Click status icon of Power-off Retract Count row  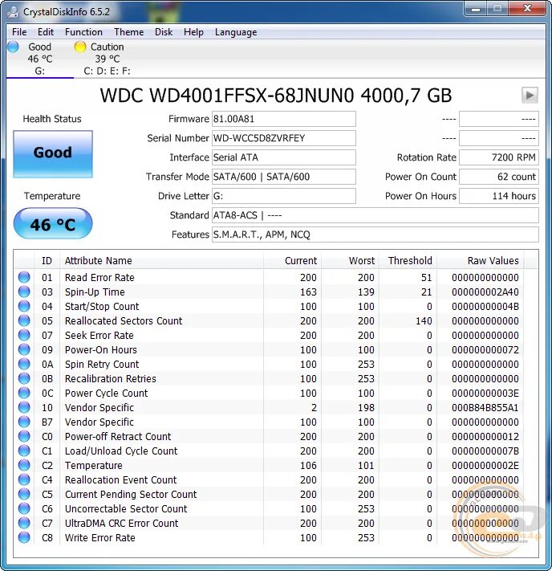24,436
